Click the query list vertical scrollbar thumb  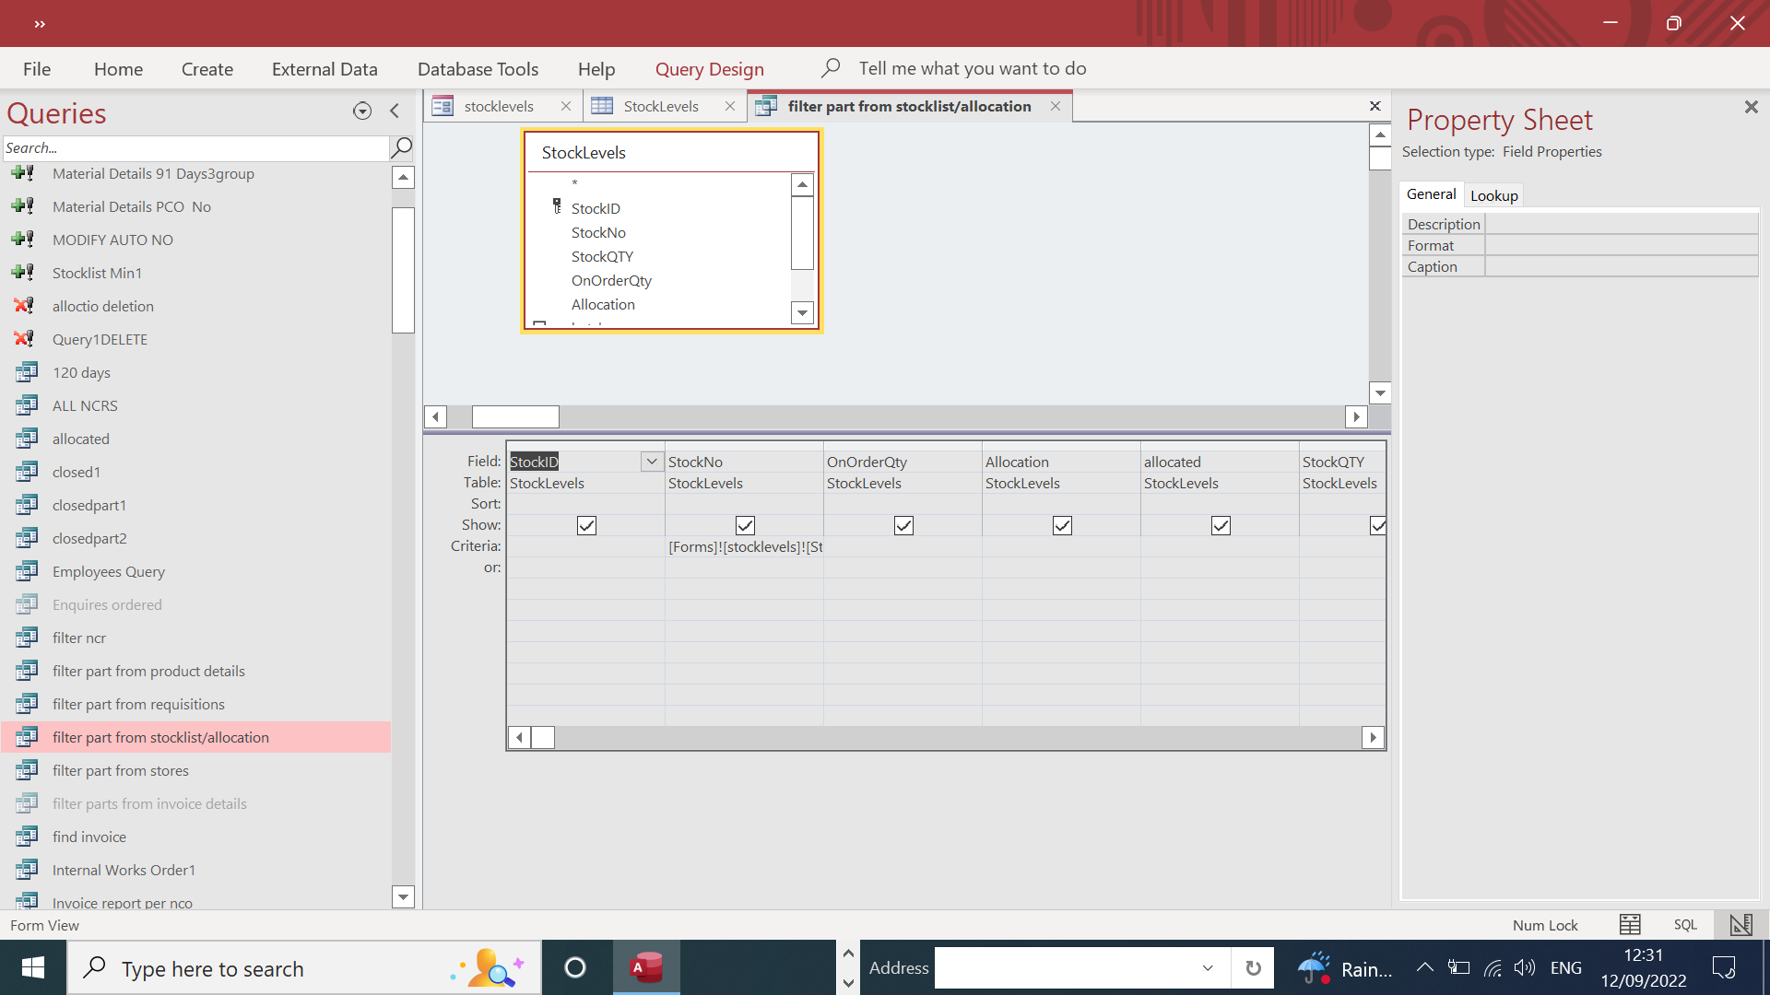point(403,270)
